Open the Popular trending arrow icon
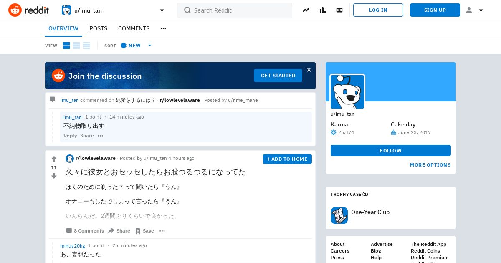The height and width of the screenshot is (263, 501). click(x=306, y=10)
